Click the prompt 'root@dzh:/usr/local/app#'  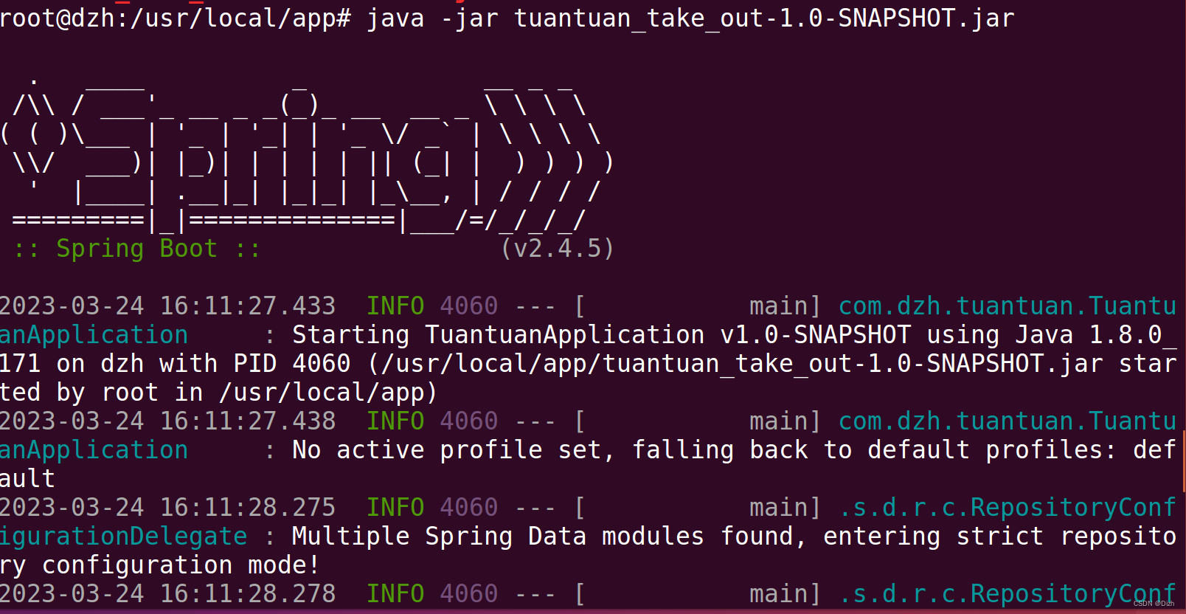coord(176,18)
